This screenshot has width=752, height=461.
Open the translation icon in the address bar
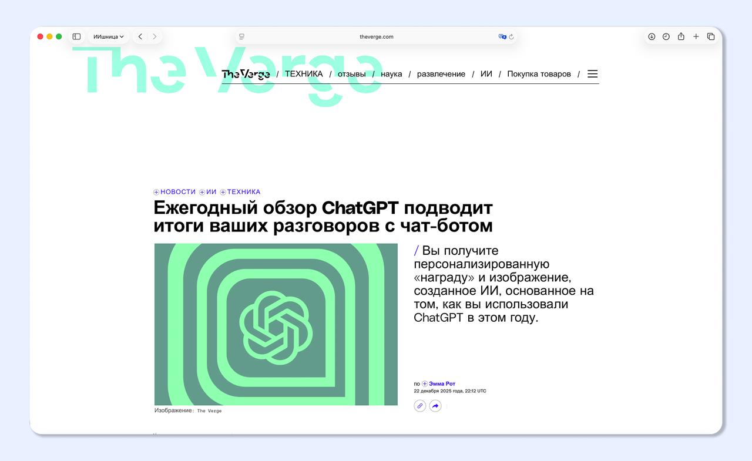[x=502, y=36]
